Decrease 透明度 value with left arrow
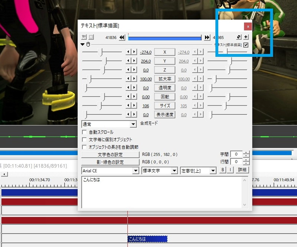This screenshot has width=297, height=247. (x=128, y=88)
